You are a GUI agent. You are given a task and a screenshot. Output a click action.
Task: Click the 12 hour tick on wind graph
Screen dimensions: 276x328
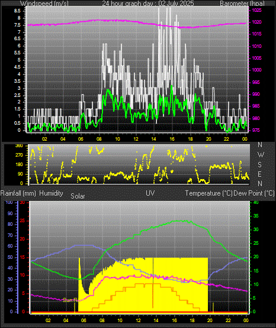click(x=136, y=139)
